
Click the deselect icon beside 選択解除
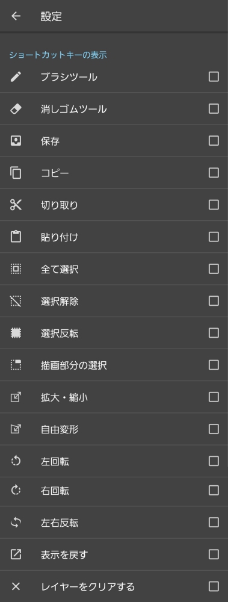click(16, 301)
